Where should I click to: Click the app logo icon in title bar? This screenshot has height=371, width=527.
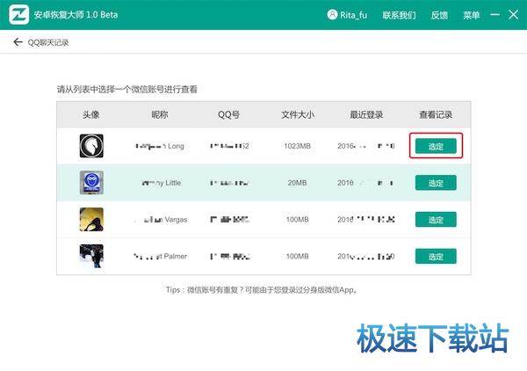pyautogui.click(x=18, y=15)
